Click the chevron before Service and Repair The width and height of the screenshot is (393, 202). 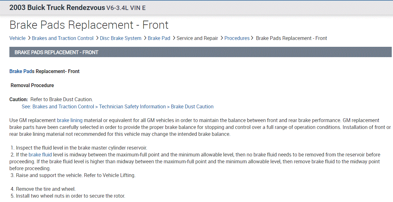(174, 38)
